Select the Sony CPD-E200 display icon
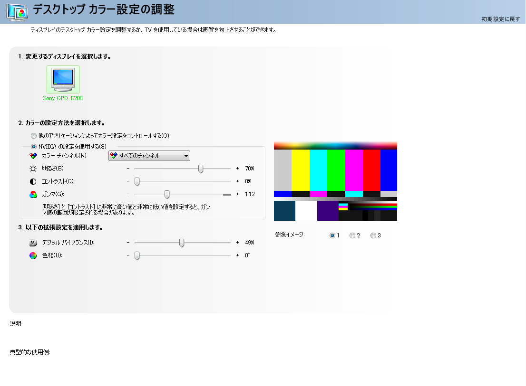 click(63, 79)
